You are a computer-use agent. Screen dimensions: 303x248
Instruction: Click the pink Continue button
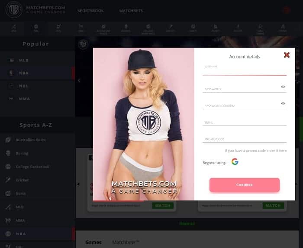245,185
